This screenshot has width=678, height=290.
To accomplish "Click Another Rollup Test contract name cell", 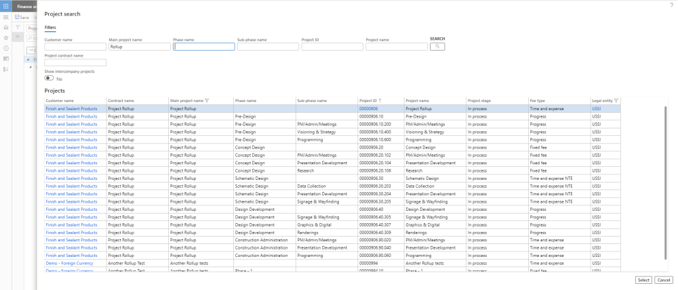I will [x=138, y=263].
